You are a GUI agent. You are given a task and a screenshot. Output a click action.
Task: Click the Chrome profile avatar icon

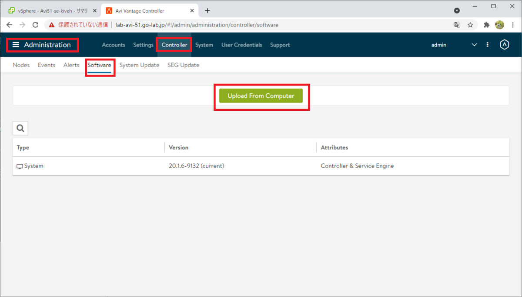(500, 25)
